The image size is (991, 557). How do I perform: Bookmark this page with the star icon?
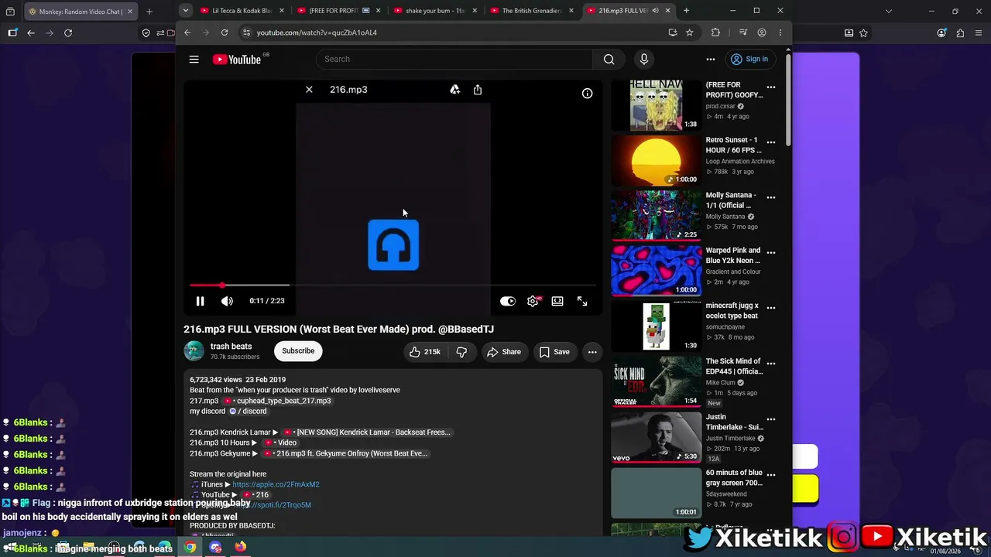pos(689,32)
